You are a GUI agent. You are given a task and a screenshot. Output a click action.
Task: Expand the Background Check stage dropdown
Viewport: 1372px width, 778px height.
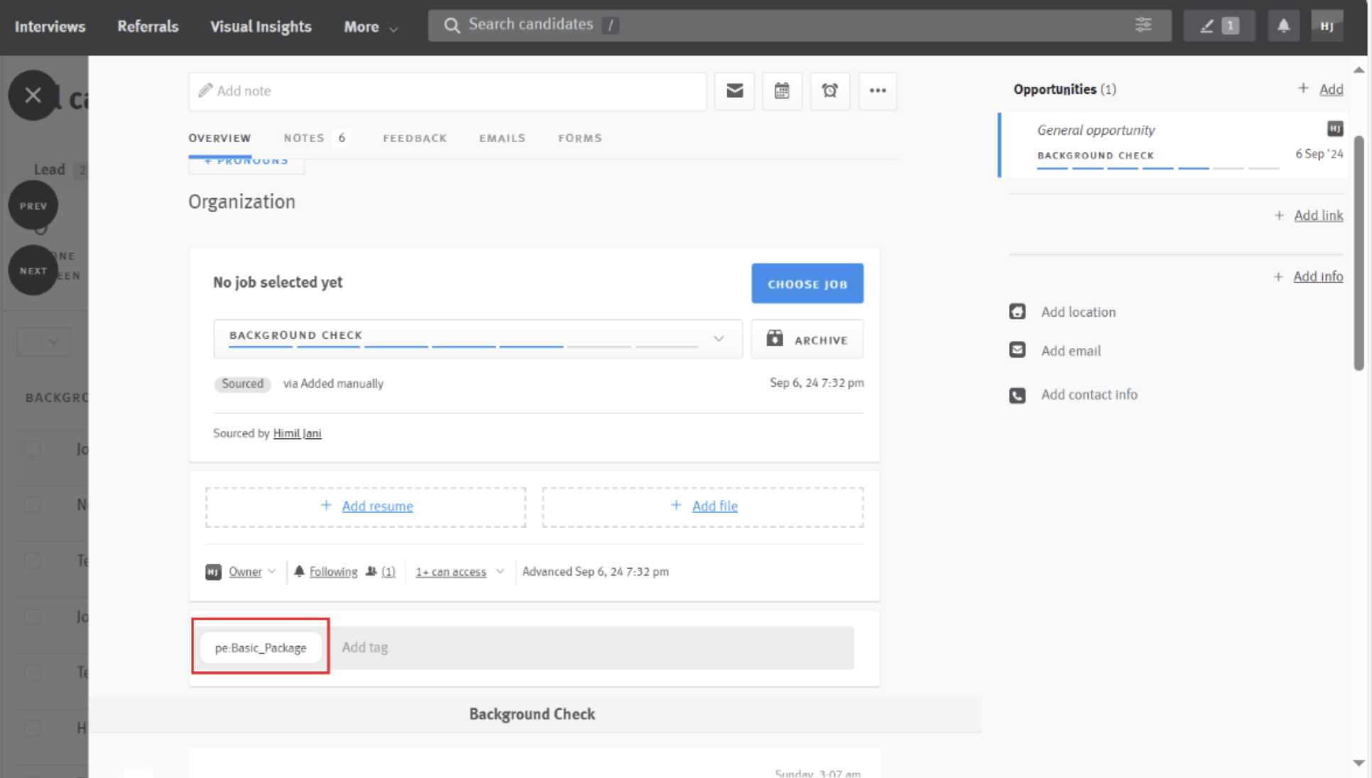pyautogui.click(x=719, y=339)
